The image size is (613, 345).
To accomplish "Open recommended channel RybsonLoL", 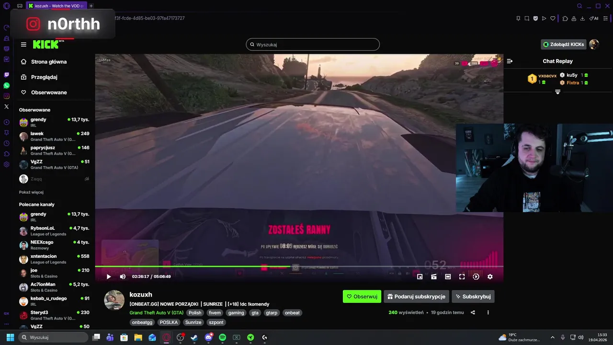I will [x=54, y=231].
